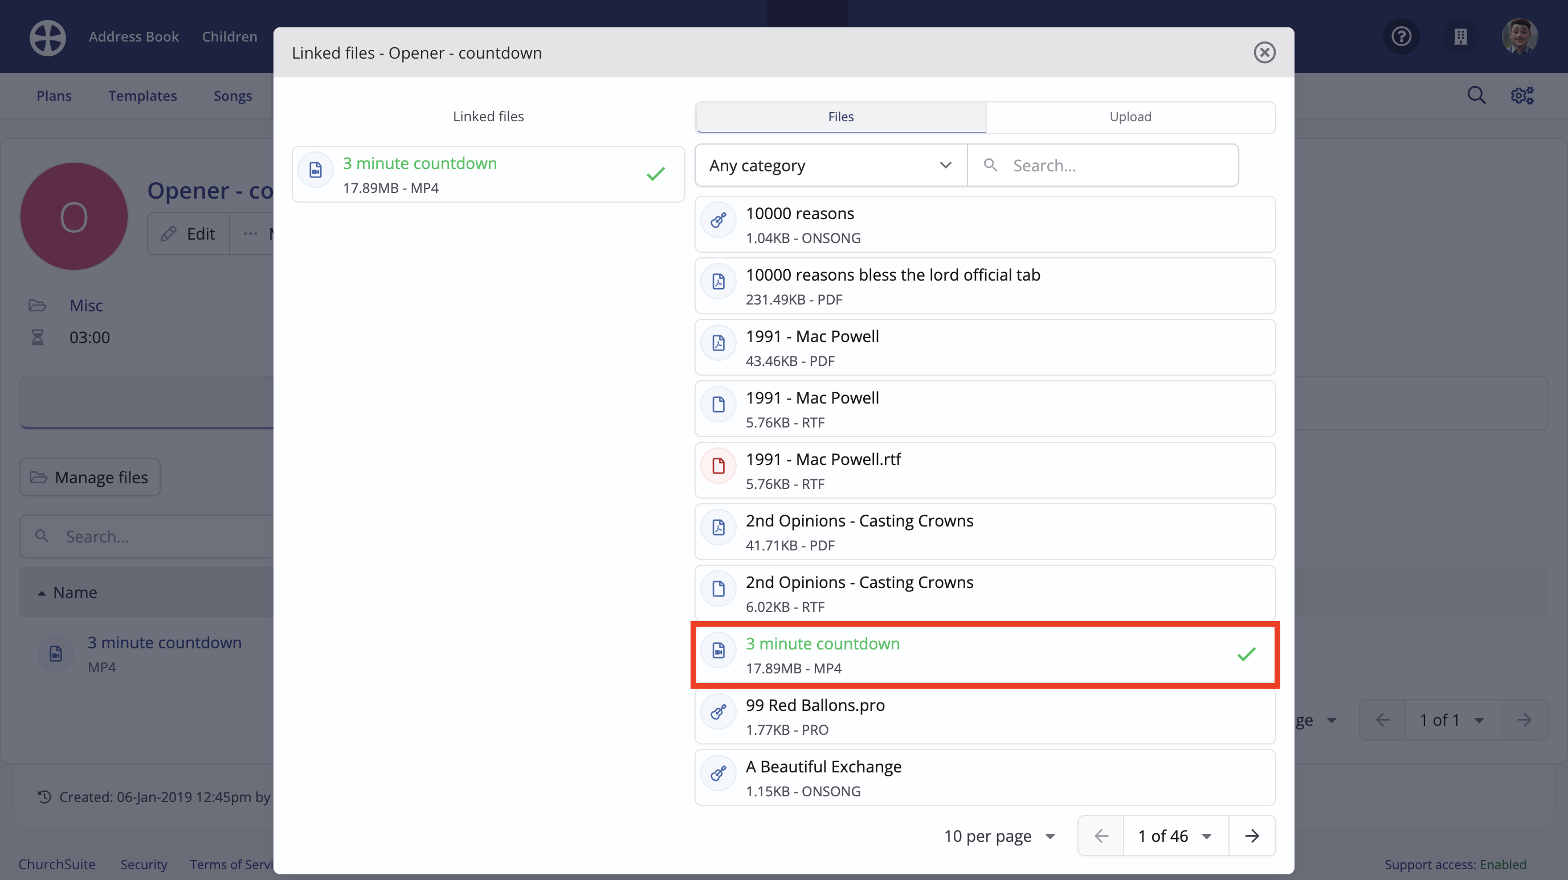Screen dimensions: 1568x880
Task: Select the Files tab
Action: 840,117
